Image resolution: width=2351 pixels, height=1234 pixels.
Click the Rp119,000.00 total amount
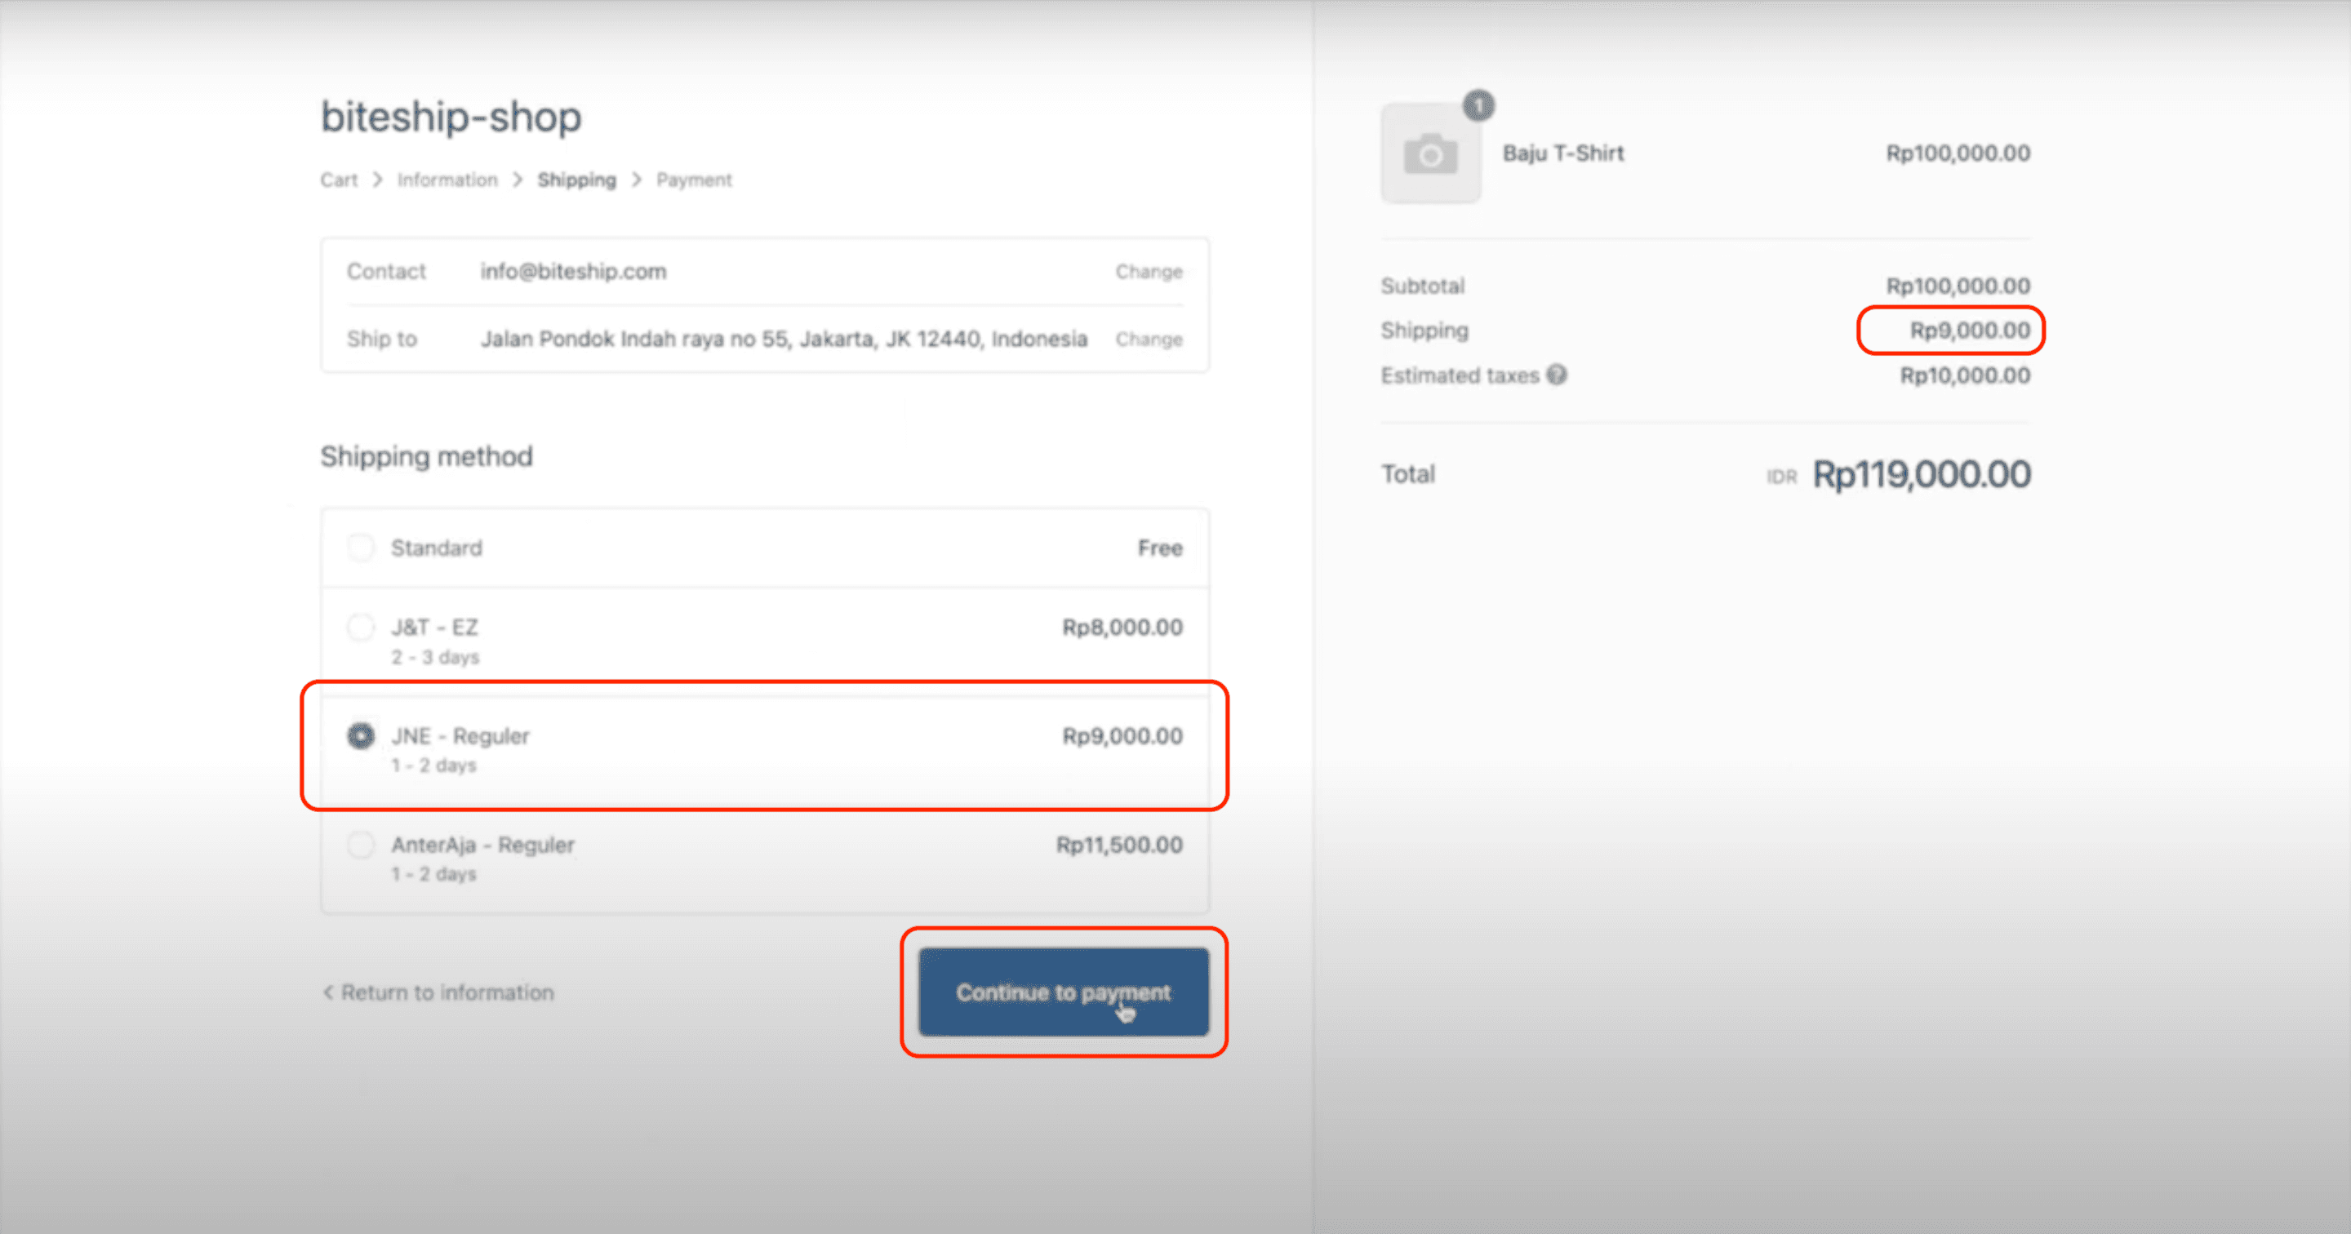(1921, 475)
